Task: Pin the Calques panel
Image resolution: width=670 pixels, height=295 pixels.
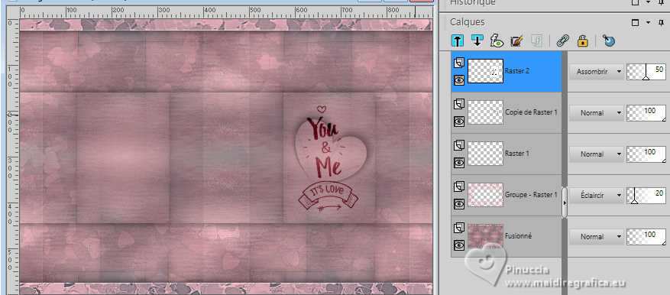Action: [x=662, y=22]
